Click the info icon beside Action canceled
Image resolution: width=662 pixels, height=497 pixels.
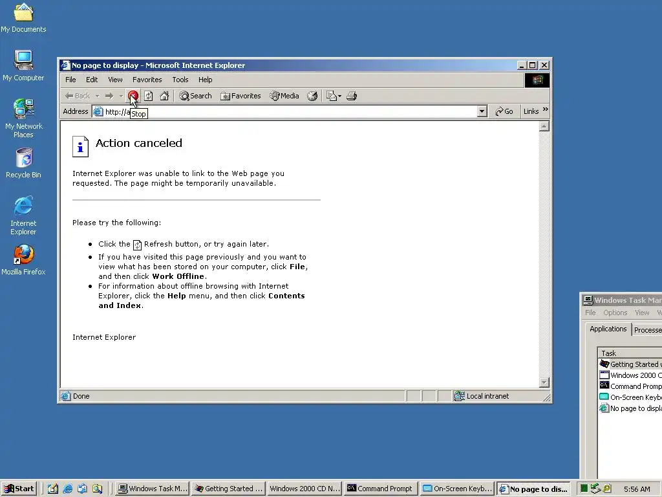tap(80, 146)
